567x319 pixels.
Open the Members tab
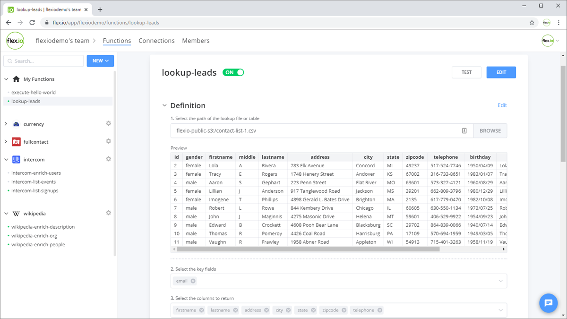[196, 41]
